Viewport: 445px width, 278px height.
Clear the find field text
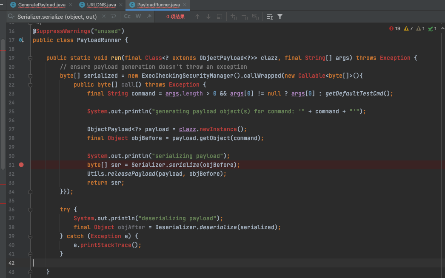[x=104, y=17]
